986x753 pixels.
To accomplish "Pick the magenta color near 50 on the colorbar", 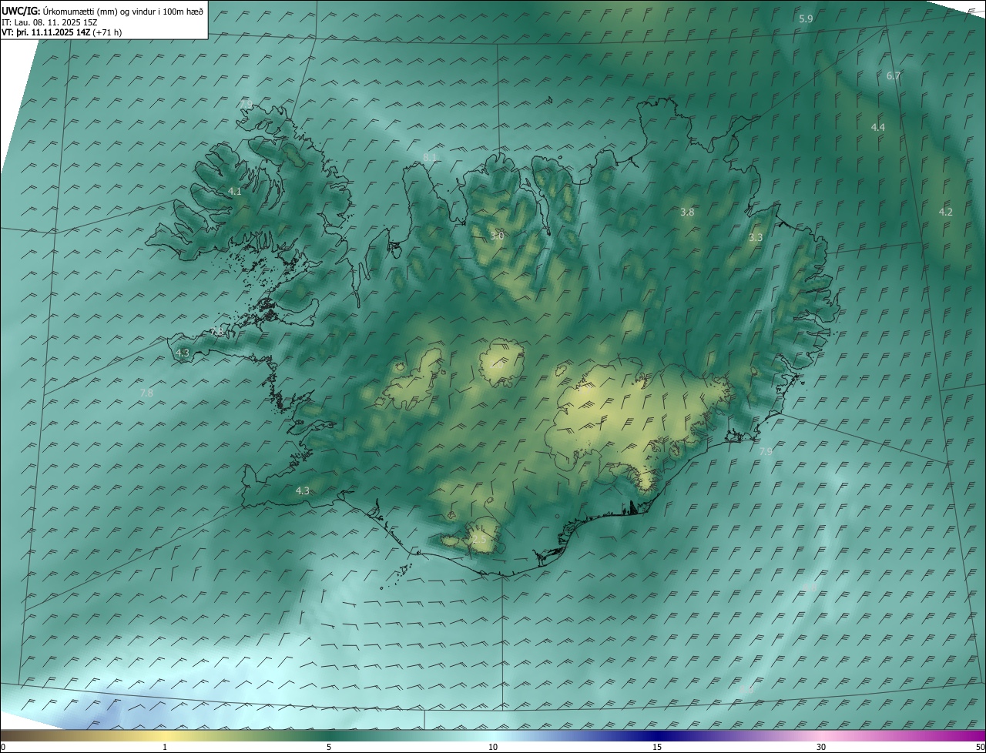I will pos(978,735).
